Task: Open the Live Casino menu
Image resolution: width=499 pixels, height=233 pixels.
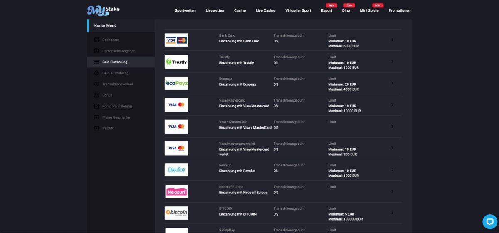Action: (265, 10)
